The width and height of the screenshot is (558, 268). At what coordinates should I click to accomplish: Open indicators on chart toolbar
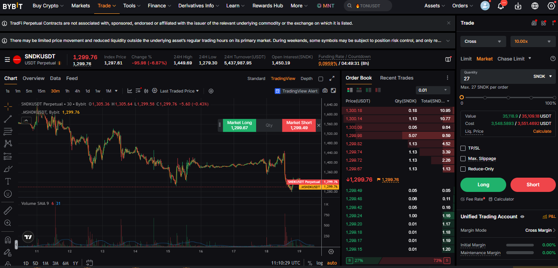[x=130, y=91]
